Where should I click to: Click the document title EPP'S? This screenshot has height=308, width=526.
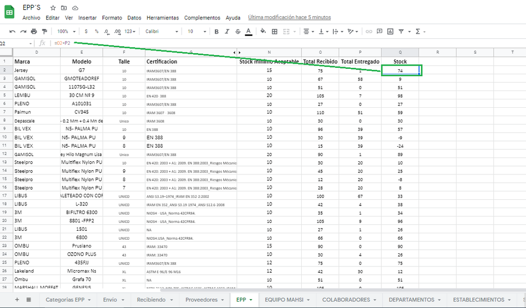click(x=32, y=8)
